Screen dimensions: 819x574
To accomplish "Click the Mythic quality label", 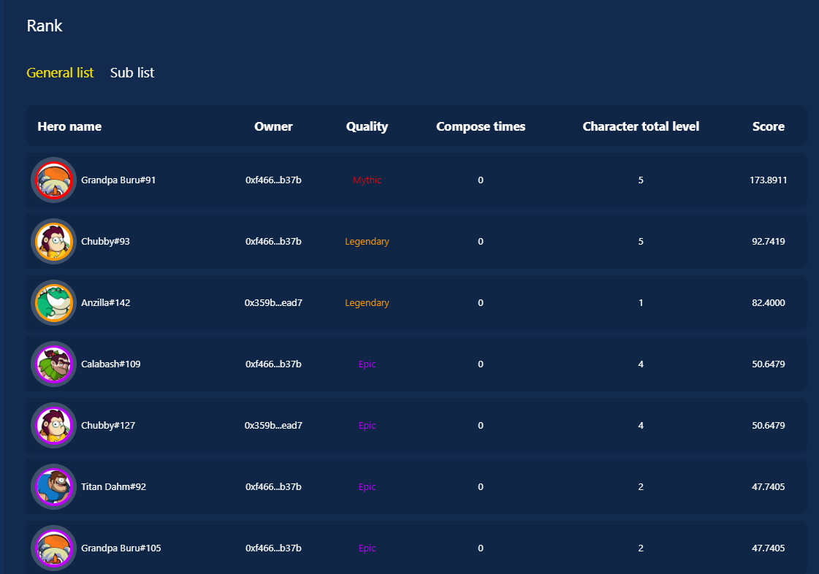I will click(367, 180).
